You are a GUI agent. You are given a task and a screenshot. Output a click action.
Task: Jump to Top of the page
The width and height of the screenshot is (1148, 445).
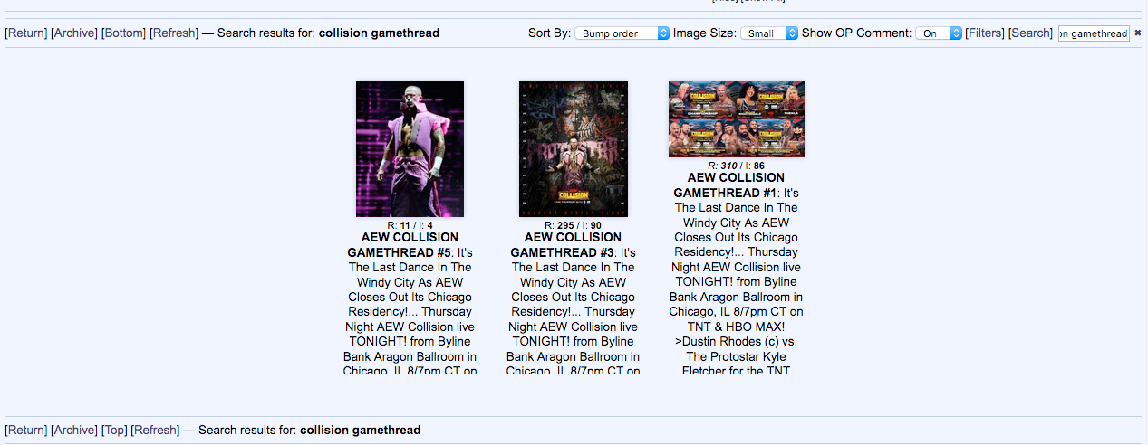point(114,431)
